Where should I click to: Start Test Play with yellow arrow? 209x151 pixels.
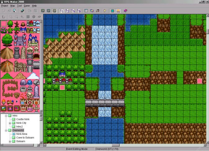105,11
